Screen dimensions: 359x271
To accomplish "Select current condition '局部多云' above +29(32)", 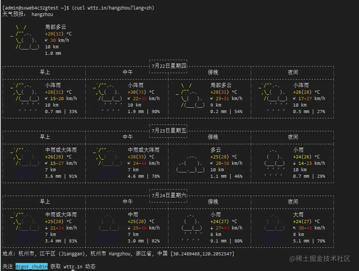I will (56, 27).
